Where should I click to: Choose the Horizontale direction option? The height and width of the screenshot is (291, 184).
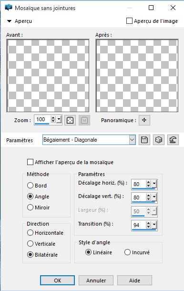[x=30, y=232]
